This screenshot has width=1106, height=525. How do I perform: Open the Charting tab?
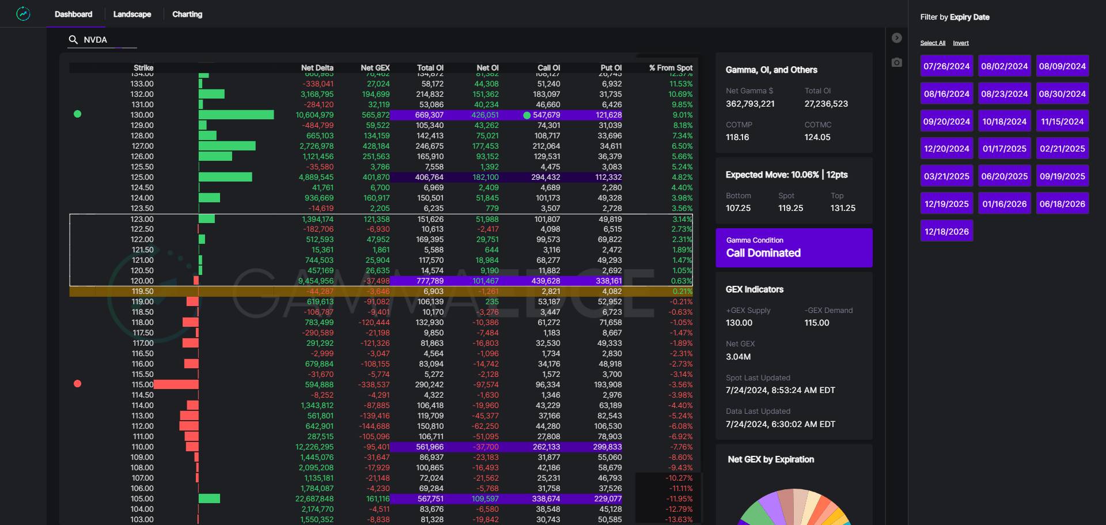[x=187, y=14]
